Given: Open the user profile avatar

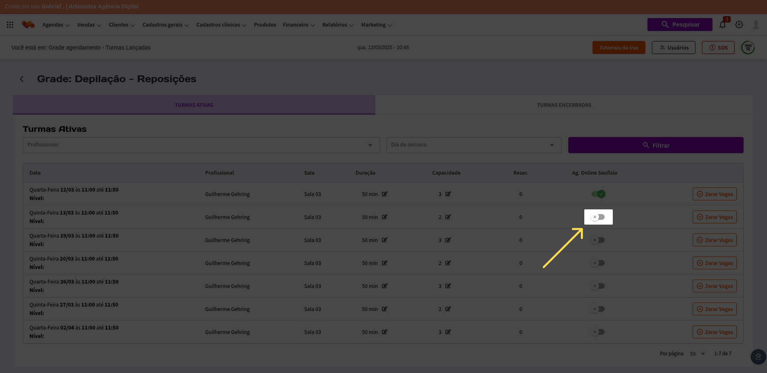Looking at the screenshot, I should click(x=756, y=25).
